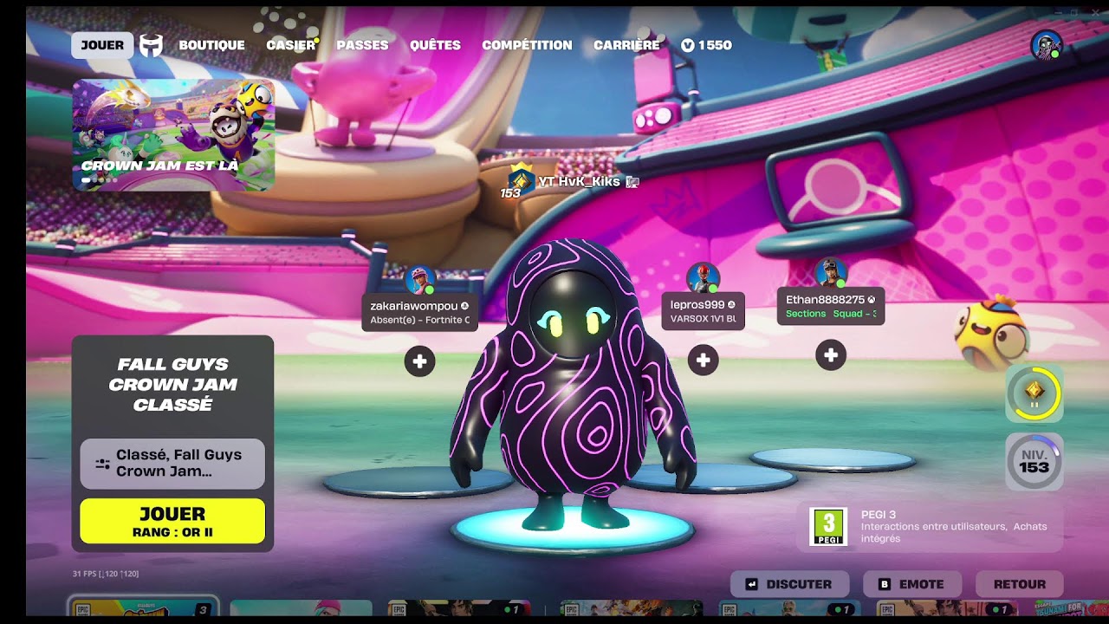The image size is (1109, 624).
Task: Open the game mode selector Classé, Fall Guys Crown Jam
Action: click(172, 464)
